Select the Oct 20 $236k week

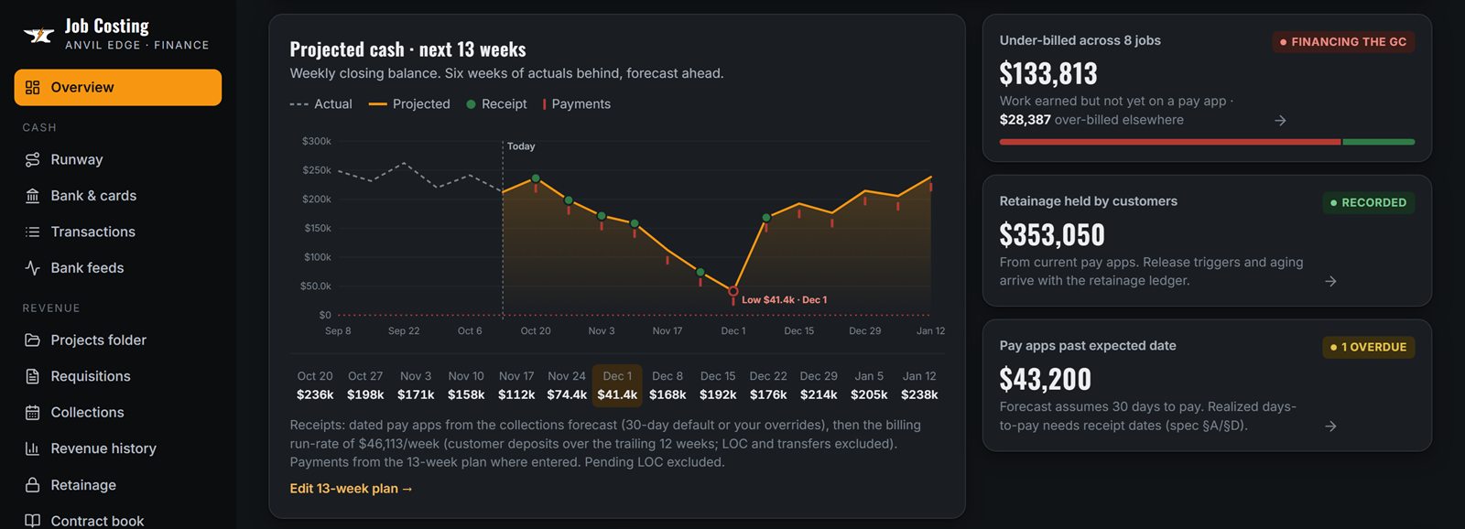coord(315,385)
